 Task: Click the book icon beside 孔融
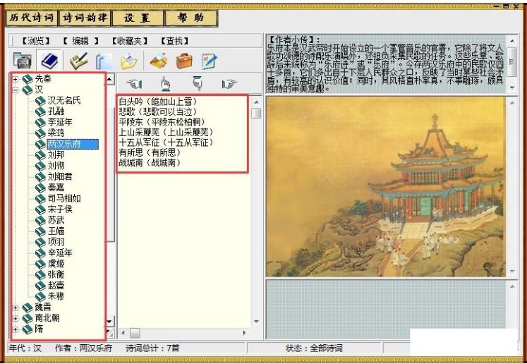click(40, 111)
